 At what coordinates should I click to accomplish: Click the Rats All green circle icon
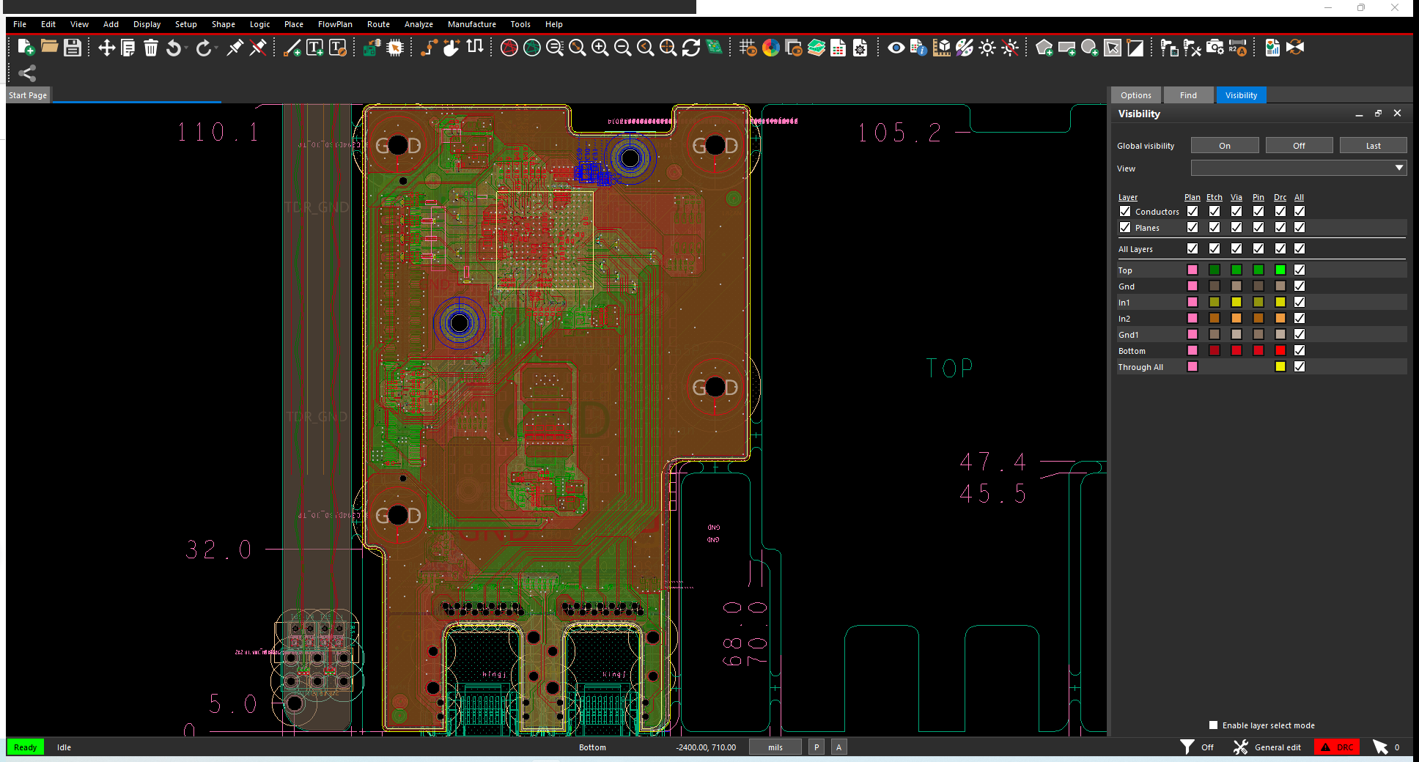click(x=531, y=48)
